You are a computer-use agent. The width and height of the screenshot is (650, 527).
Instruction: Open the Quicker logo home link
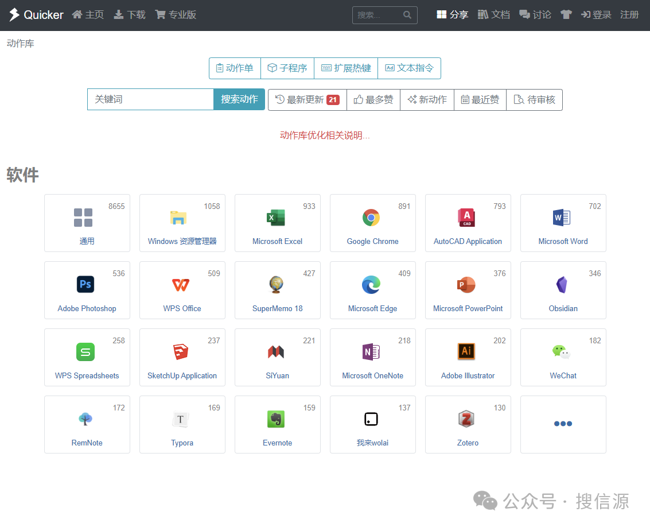(37, 15)
